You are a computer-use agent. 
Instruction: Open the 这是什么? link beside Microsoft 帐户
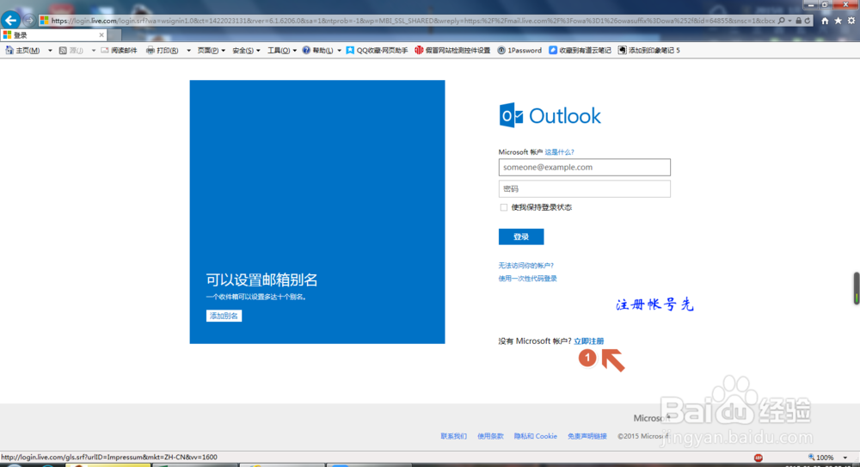click(x=559, y=152)
